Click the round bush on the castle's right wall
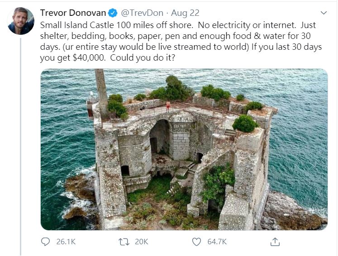The height and width of the screenshot is (256, 338). (245, 123)
